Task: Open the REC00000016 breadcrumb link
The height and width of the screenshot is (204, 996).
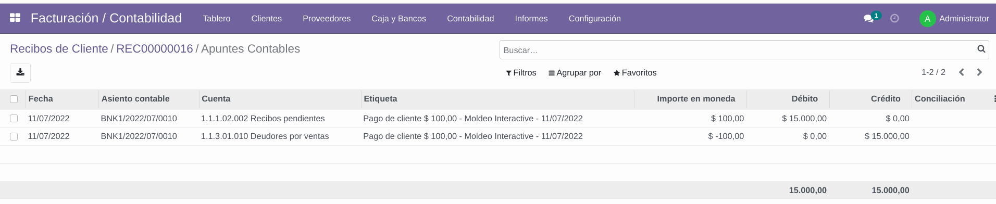Action: 155,49
